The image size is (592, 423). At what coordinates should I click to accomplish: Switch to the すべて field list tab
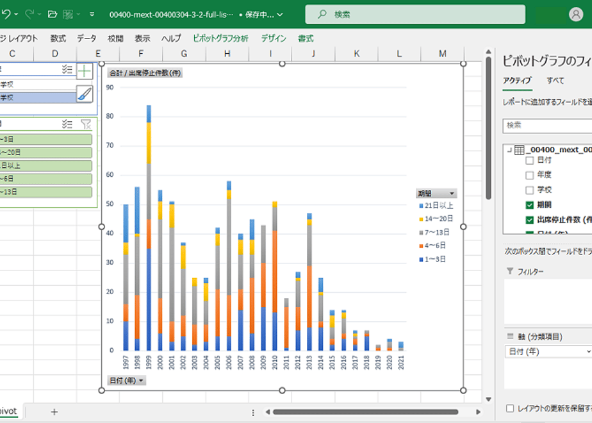click(x=555, y=81)
